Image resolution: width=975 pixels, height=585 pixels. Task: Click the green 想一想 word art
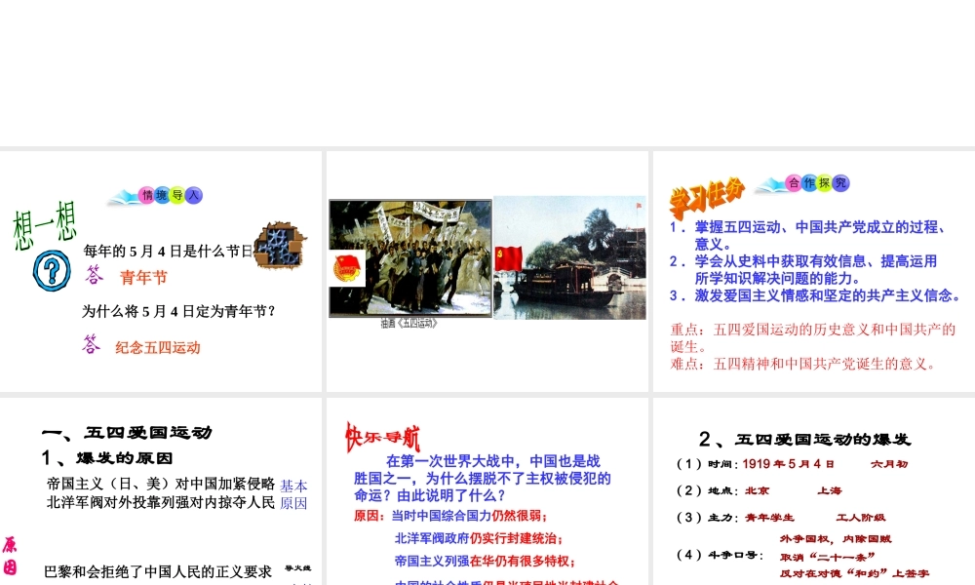coord(45,225)
